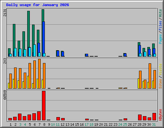Select day 26 on the bottom axis
164x128 pixels.
point(130,124)
